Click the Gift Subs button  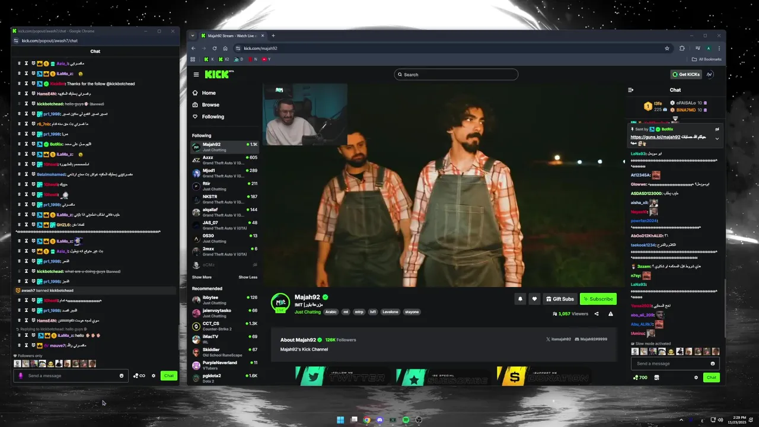pyautogui.click(x=560, y=299)
